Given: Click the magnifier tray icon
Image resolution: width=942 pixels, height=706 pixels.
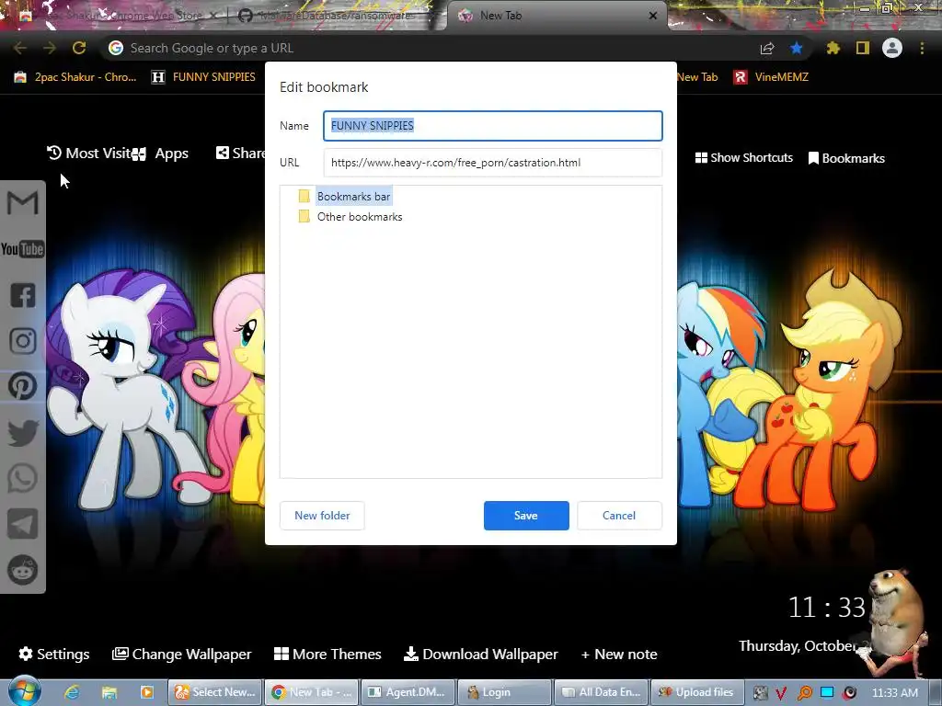Looking at the screenshot, I should click(804, 693).
